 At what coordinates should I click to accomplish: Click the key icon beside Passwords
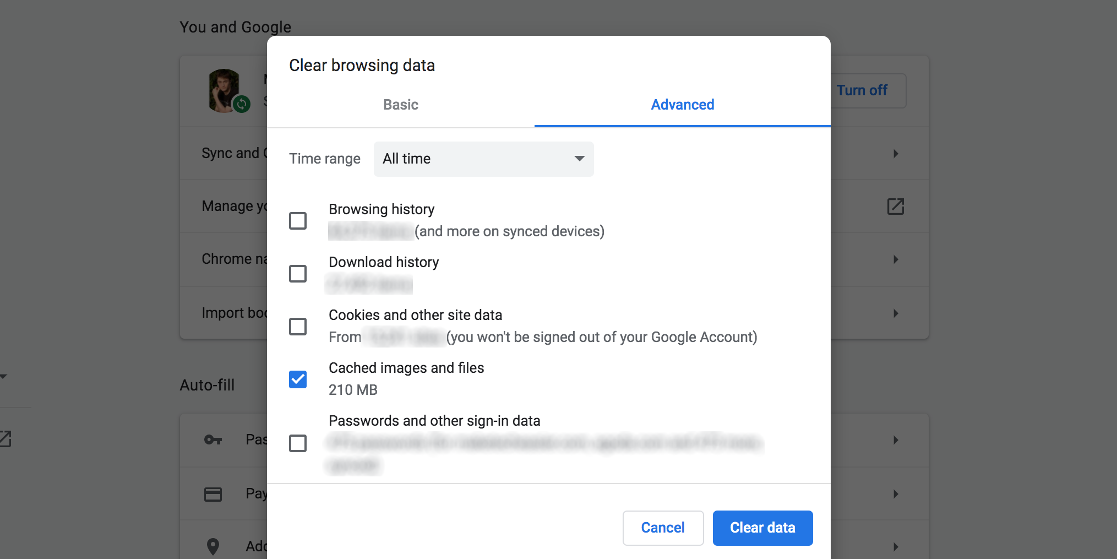[x=213, y=439]
